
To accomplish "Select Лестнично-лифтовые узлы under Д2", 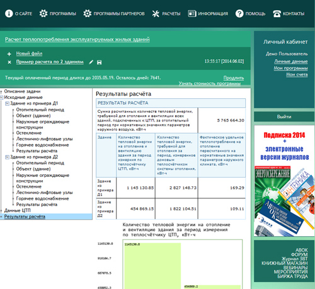I will (44, 193).
